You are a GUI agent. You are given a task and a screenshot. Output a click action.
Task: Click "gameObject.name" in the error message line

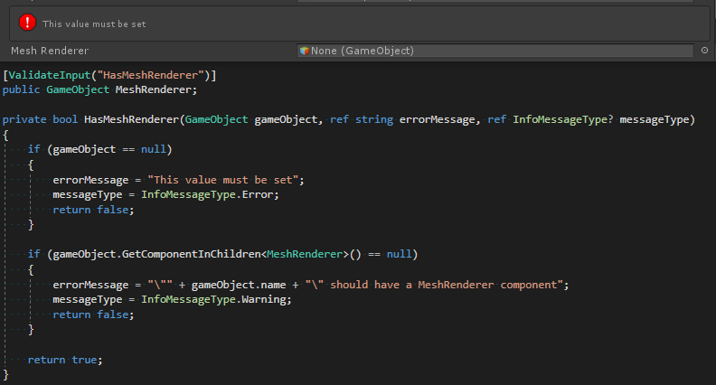click(239, 285)
